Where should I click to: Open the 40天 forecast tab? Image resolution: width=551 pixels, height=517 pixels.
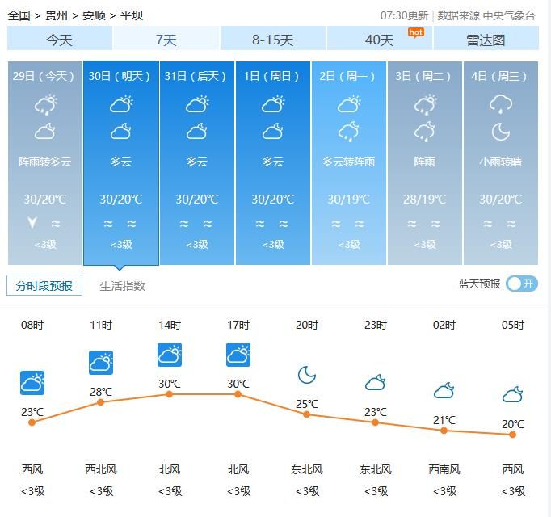379,40
